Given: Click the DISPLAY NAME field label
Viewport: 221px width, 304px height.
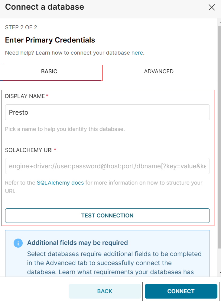Looking at the screenshot, I should point(25,96).
